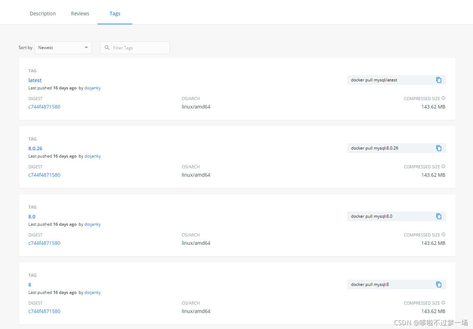Open doijanky profile in tag 8 card
Viewport: 473px width, 329px height.
(93, 292)
